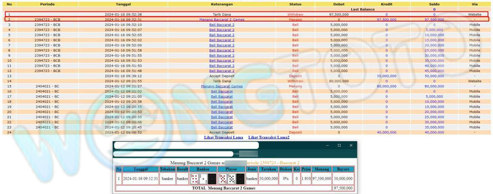The image size is (493, 194).
Task: Click the Keterangan column header
Action: pyautogui.click(x=222, y=4)
